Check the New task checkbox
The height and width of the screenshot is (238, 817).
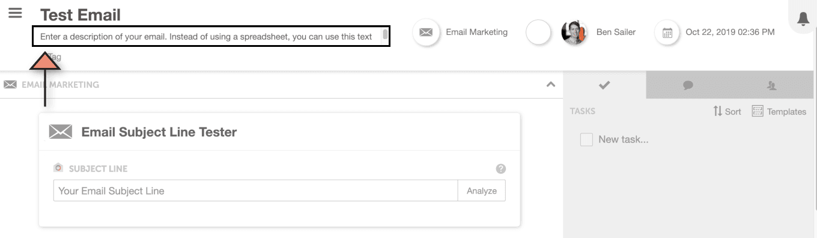(586, 139)
